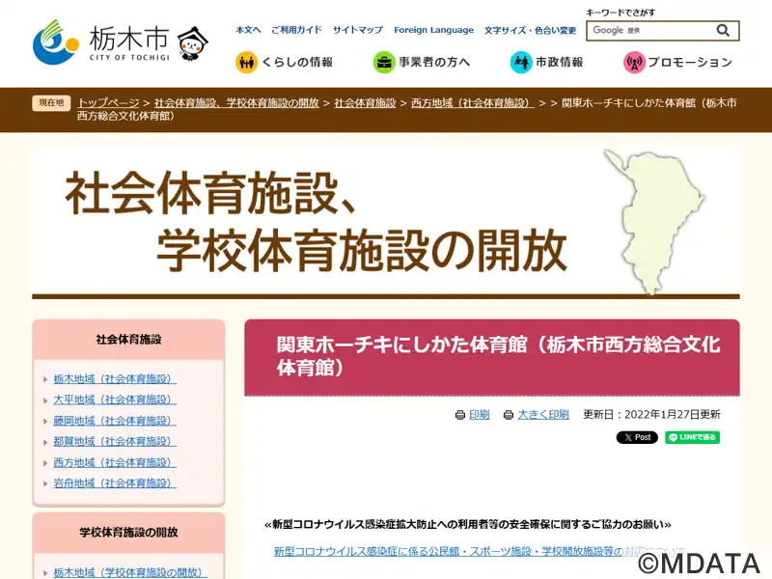Image resolution: width=772 pixels, height=579 pixels.
Task: Click the 更新日：2022年1月27日更新 text
Action: click(x=652, y=415)
